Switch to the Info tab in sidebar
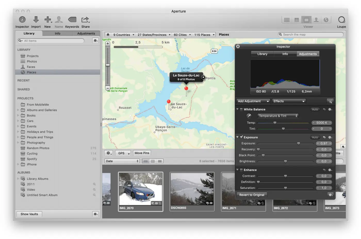361x239 pixels. [x=58, y=33]
